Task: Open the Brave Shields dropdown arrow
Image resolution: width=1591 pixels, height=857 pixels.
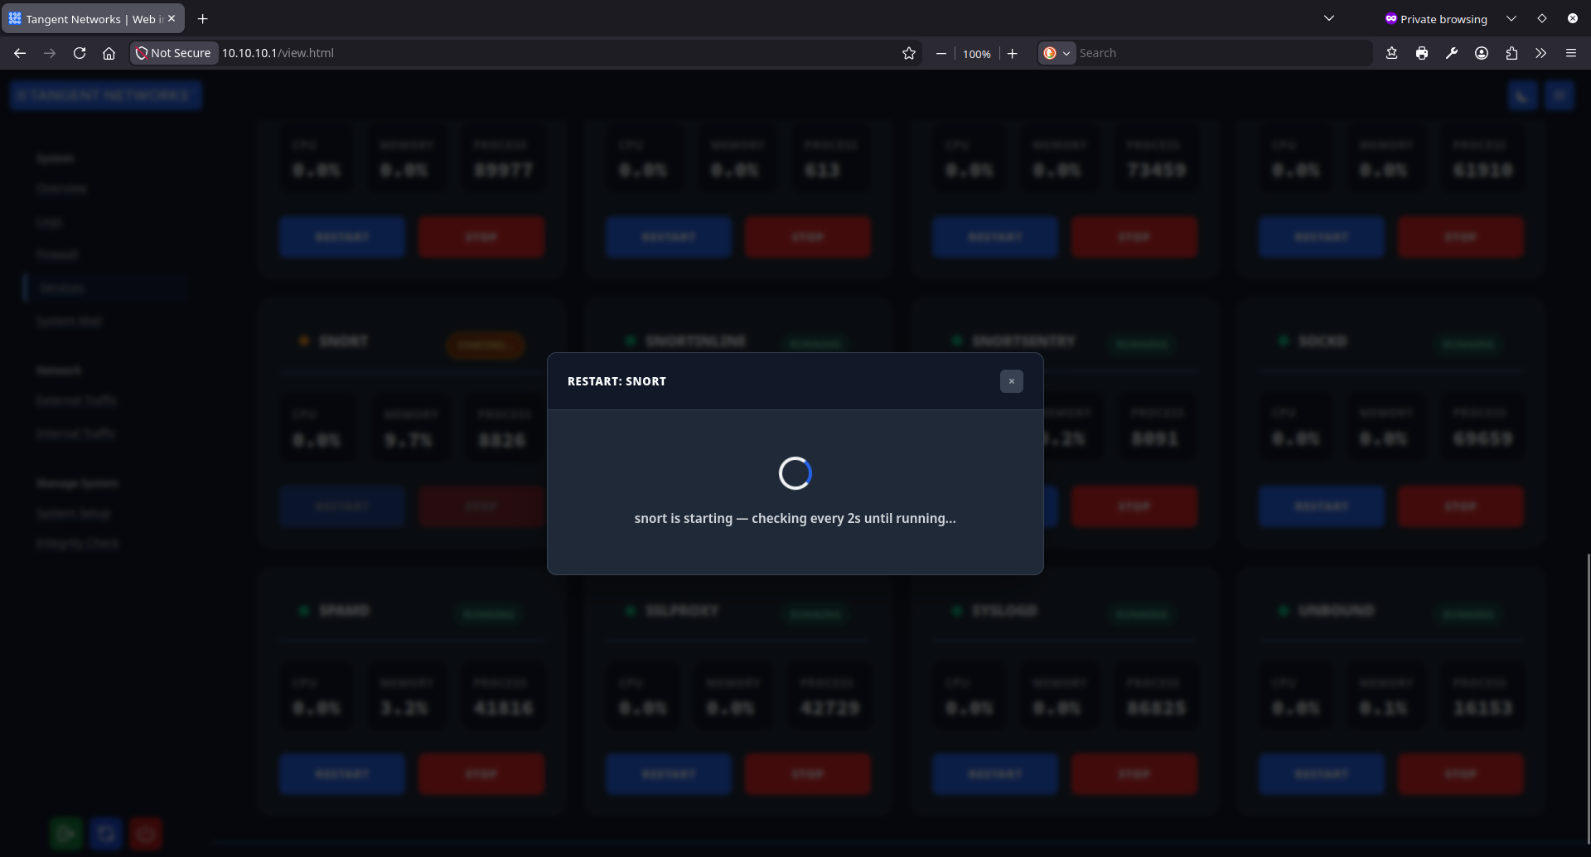Action: (1068, 52)
